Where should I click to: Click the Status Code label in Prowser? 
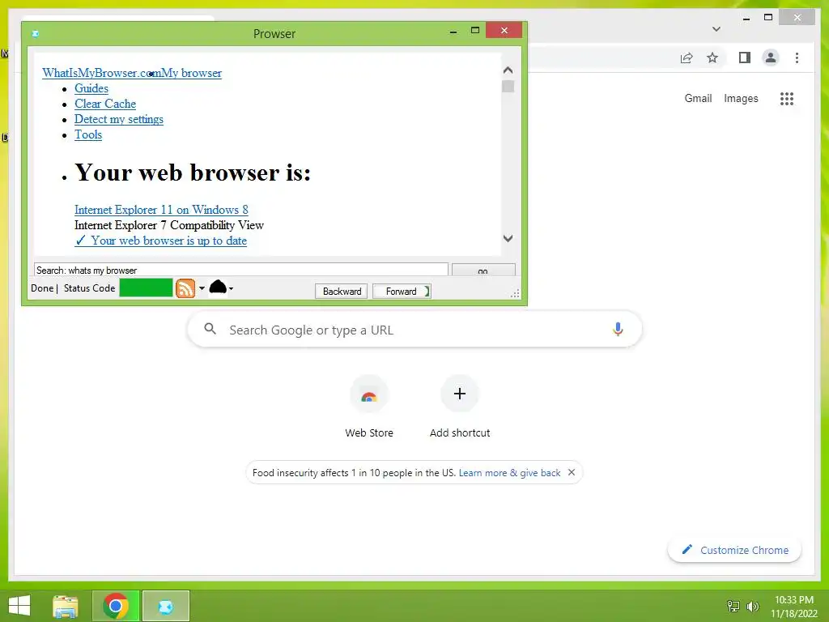(x=89, y=288)
